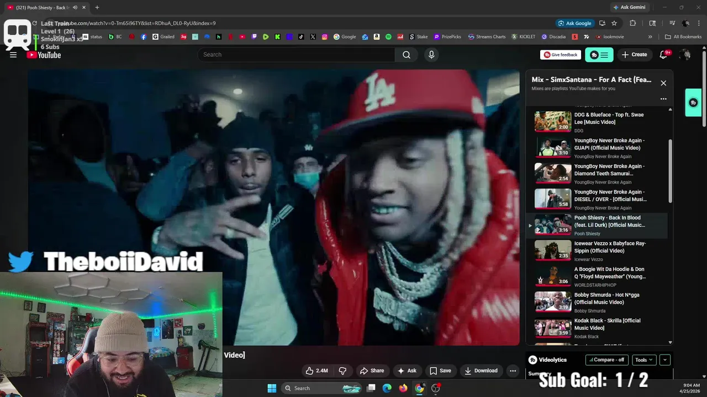Screen dimensions: 707x397
Task: Click the Ask Gemini button
Action: (x=629, y=7)
